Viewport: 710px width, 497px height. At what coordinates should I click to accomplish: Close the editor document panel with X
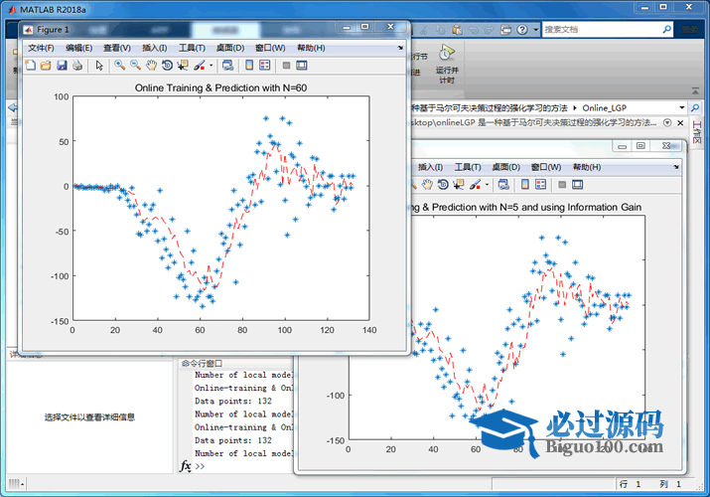(680, 123)
